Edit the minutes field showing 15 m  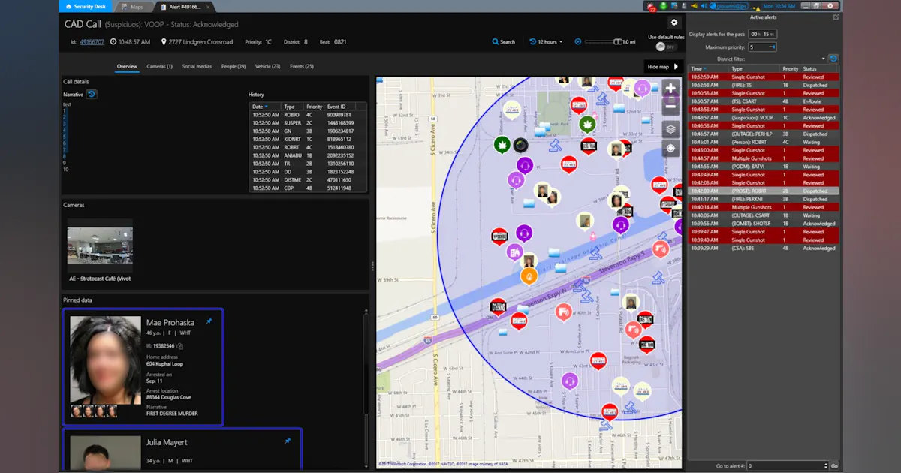tap(769, 35)
